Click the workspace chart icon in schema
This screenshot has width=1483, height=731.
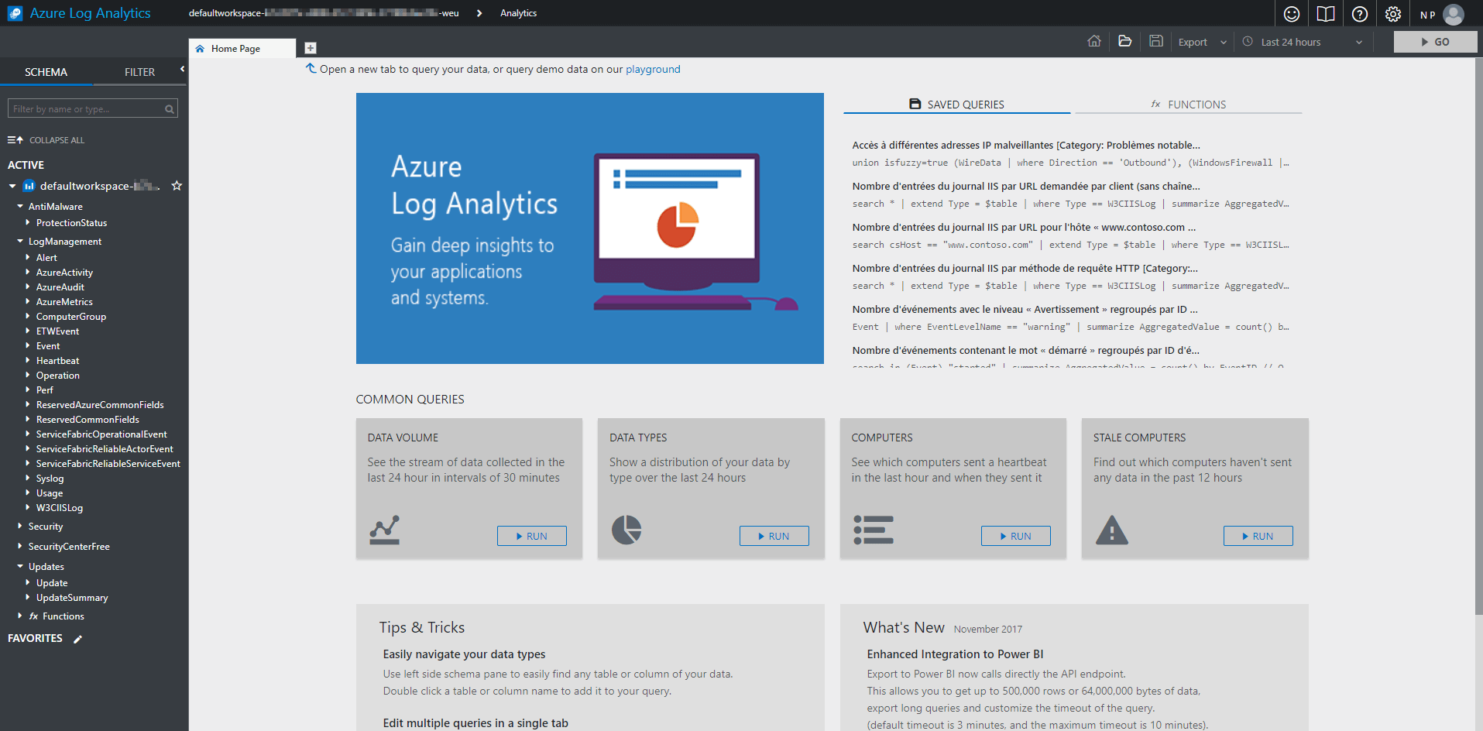point(29,186)
